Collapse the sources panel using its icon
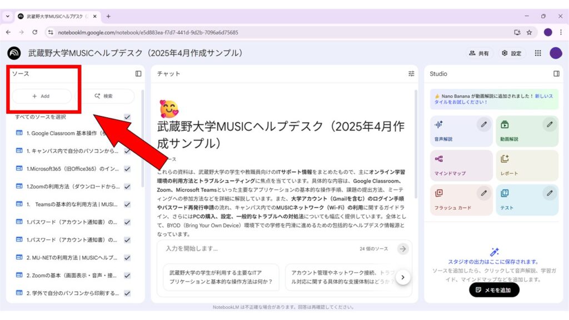This screenshot has height=320, width=569. (x=138, y=73)
